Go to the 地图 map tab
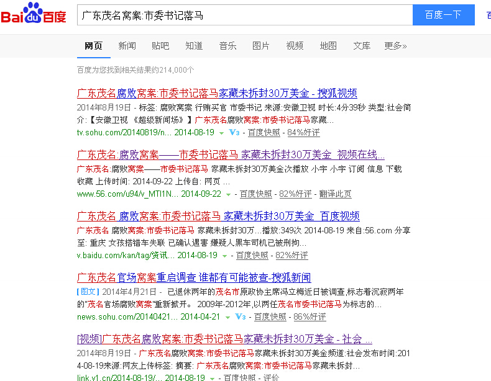Image resolution: width=491 pixels, height=381 pixels. point(328,46)
